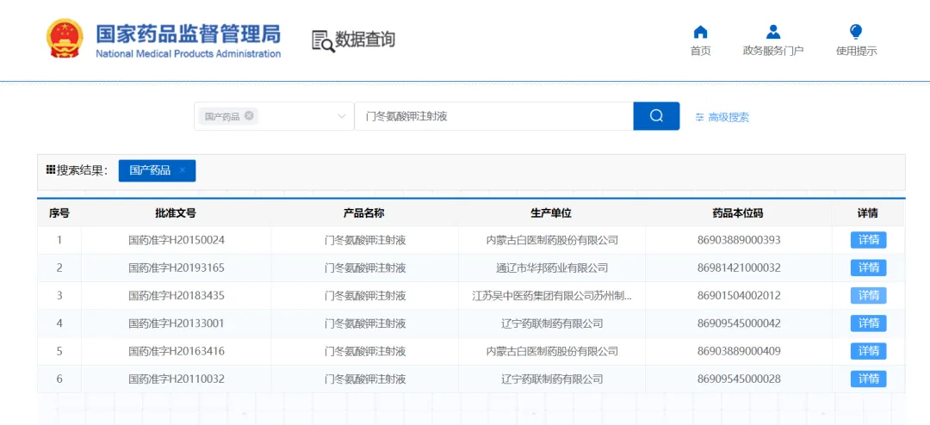Click the 搜索结果 label

[x=82, y=170]
